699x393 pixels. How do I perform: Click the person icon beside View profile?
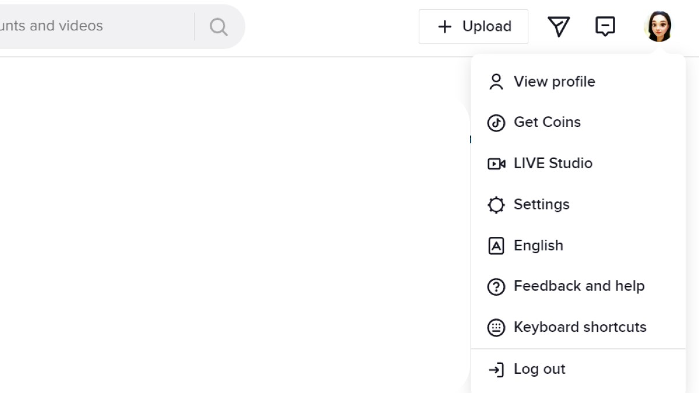[x=496, y=82]
